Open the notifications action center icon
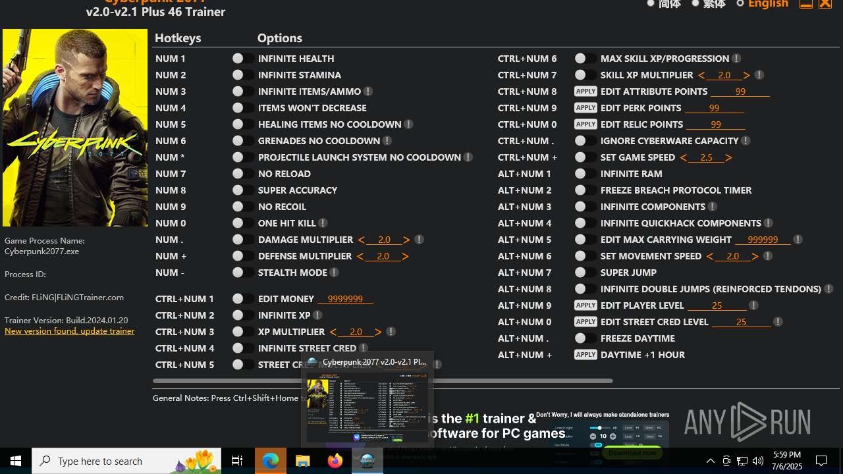The height and width of the screenshot is (474, 843). [821, 461]
